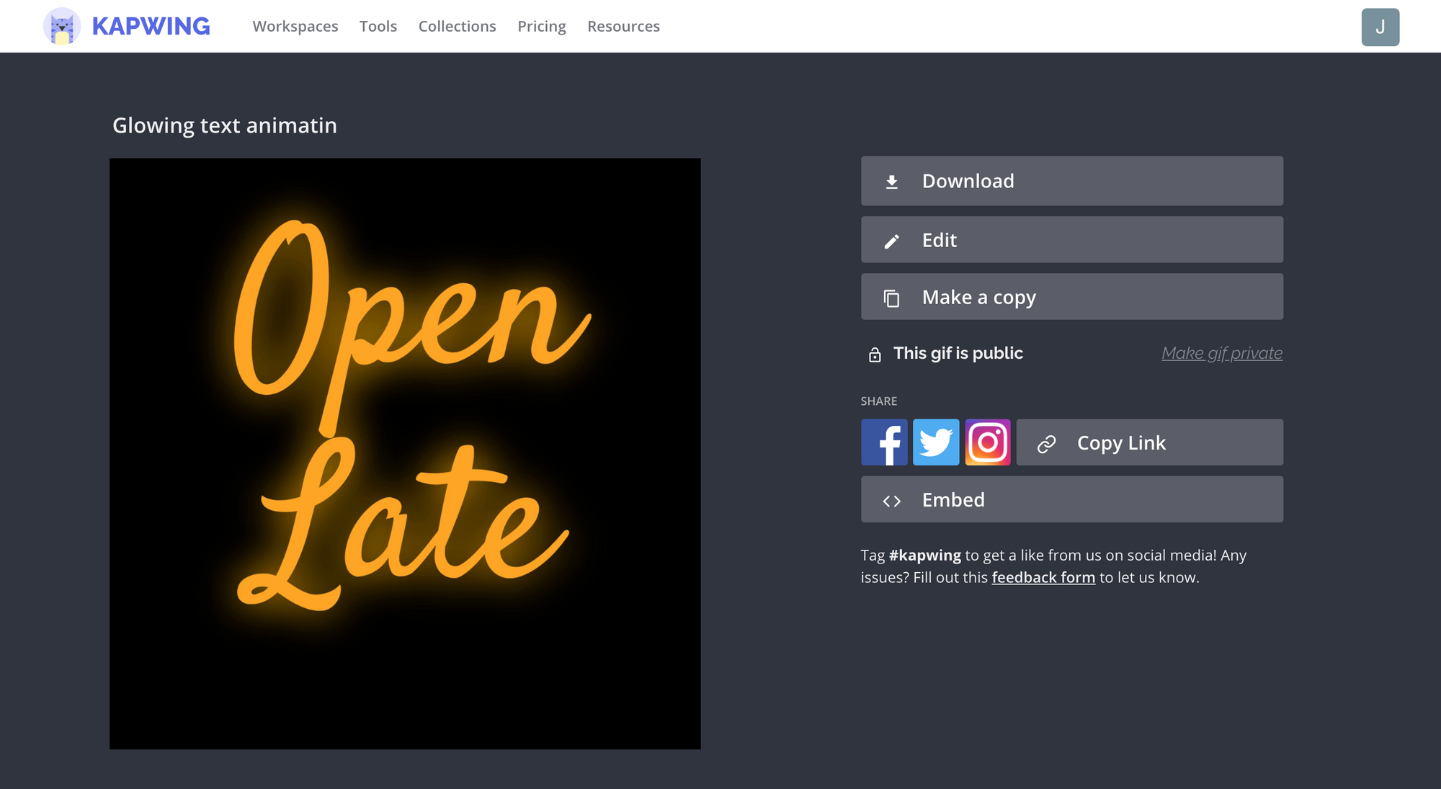Open the Collections menu item

click(x=458, y=27)
